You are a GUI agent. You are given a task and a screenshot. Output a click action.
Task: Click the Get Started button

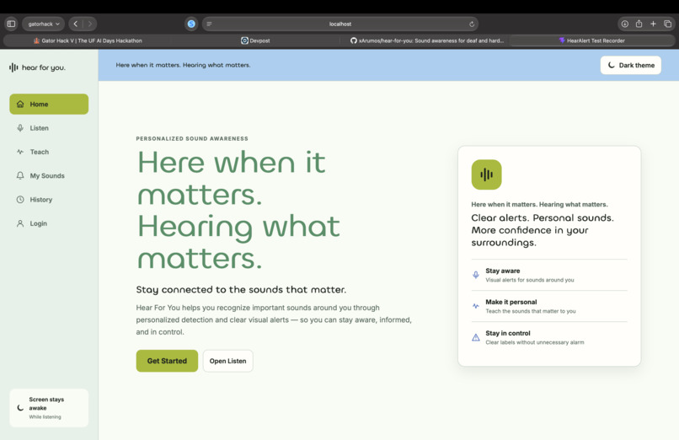pos(167,361)
